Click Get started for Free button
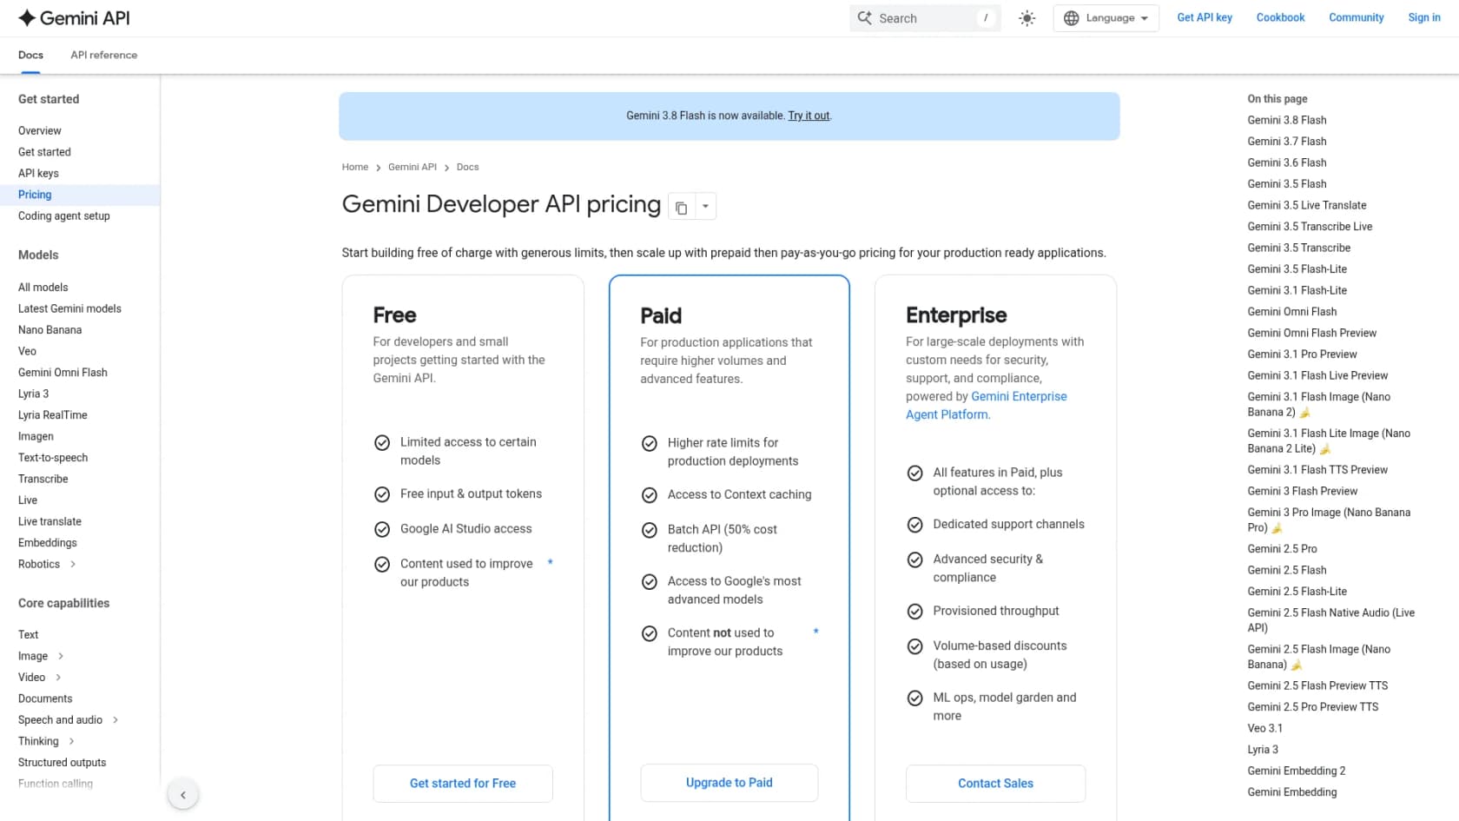 coord(463,784)
